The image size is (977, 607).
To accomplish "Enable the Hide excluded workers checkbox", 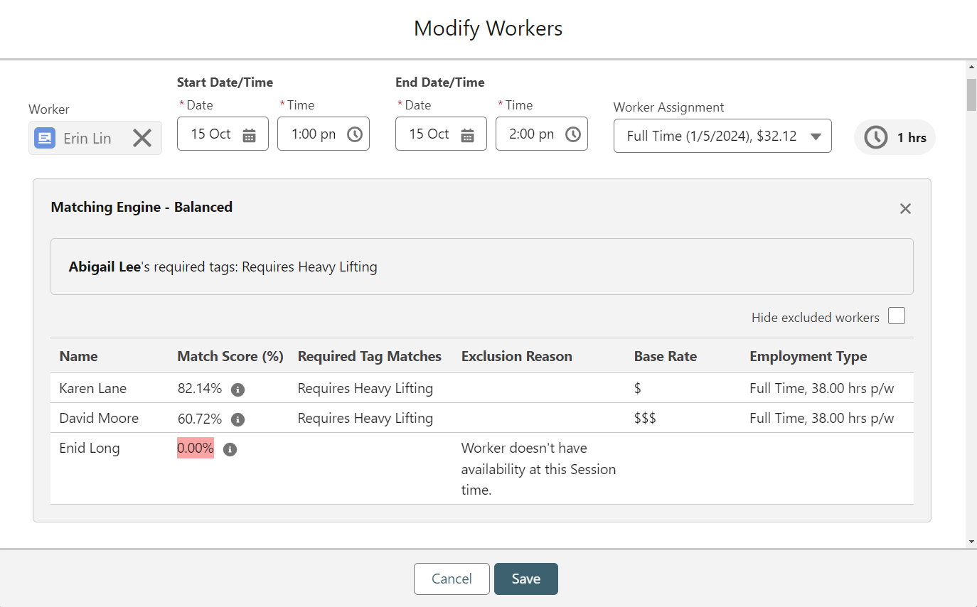I will [x=897, y=315].
